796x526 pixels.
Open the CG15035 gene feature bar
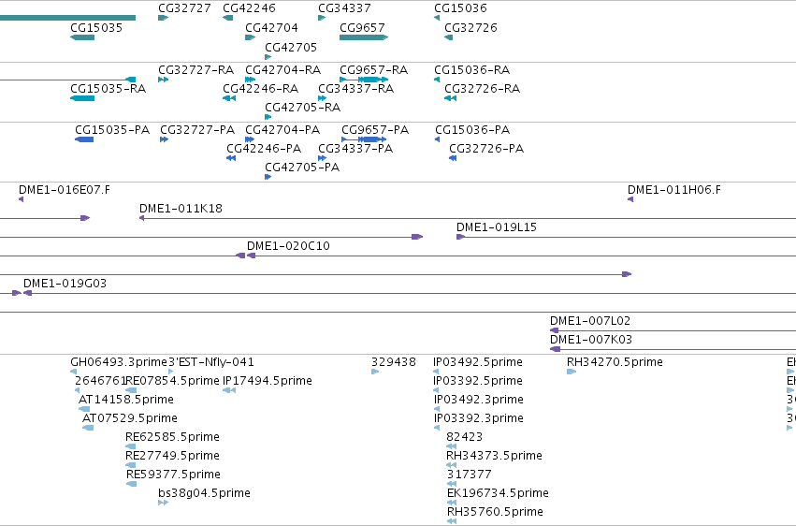click(82, 37)
